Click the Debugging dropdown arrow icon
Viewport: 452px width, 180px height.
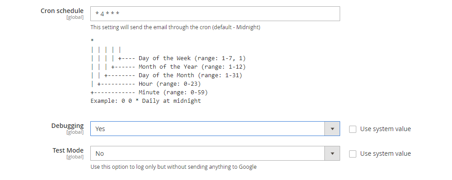[332, 129]
